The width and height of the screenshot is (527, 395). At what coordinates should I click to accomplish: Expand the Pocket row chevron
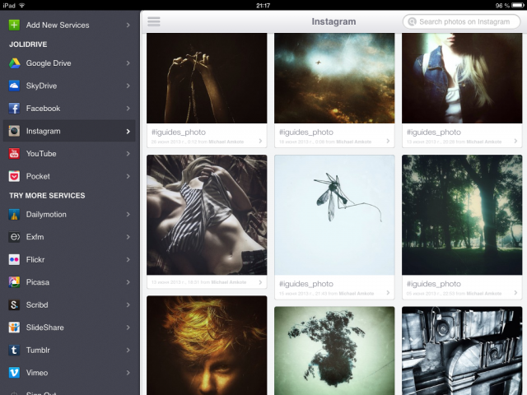[x=128, y=176]
